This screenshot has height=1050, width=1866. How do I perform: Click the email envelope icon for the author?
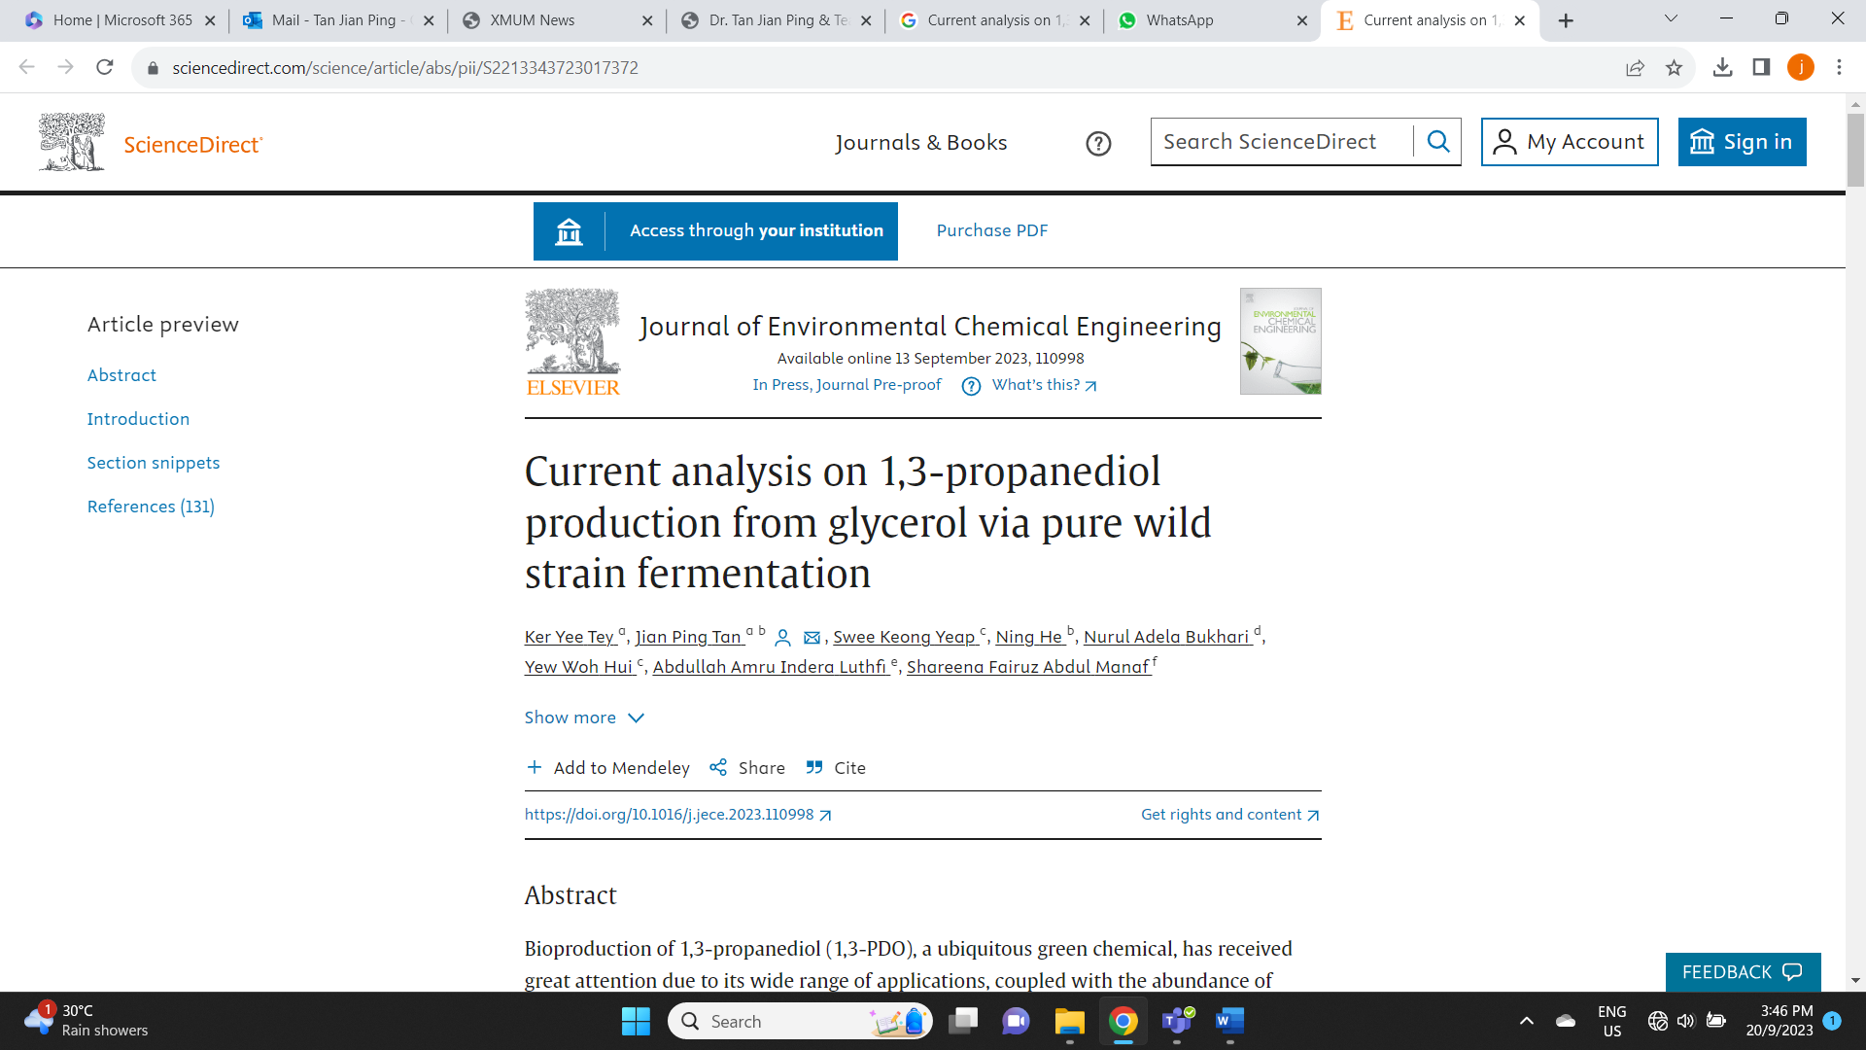[x=812, y=638]
